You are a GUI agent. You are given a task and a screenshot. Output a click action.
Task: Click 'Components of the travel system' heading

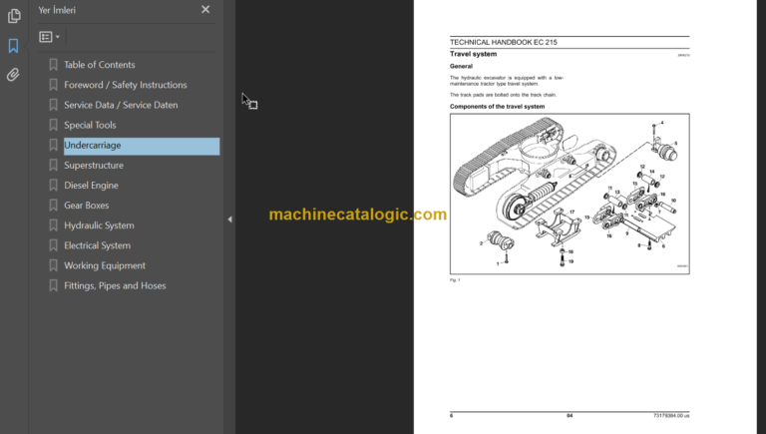(x=497, y=106)
